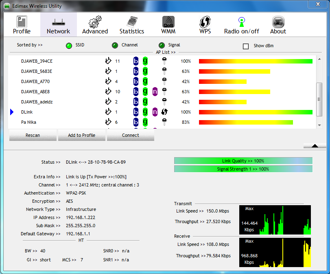
Task: Switch to the About tab label
Action: pyautogui.click(x=278, y=31)
